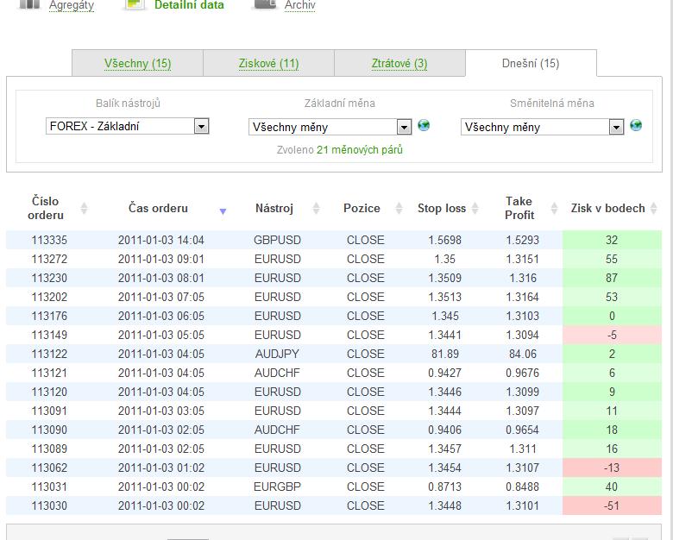This screenshot has height=540, width=673.
Task: Select order number 113149
Action: (49, 335)
